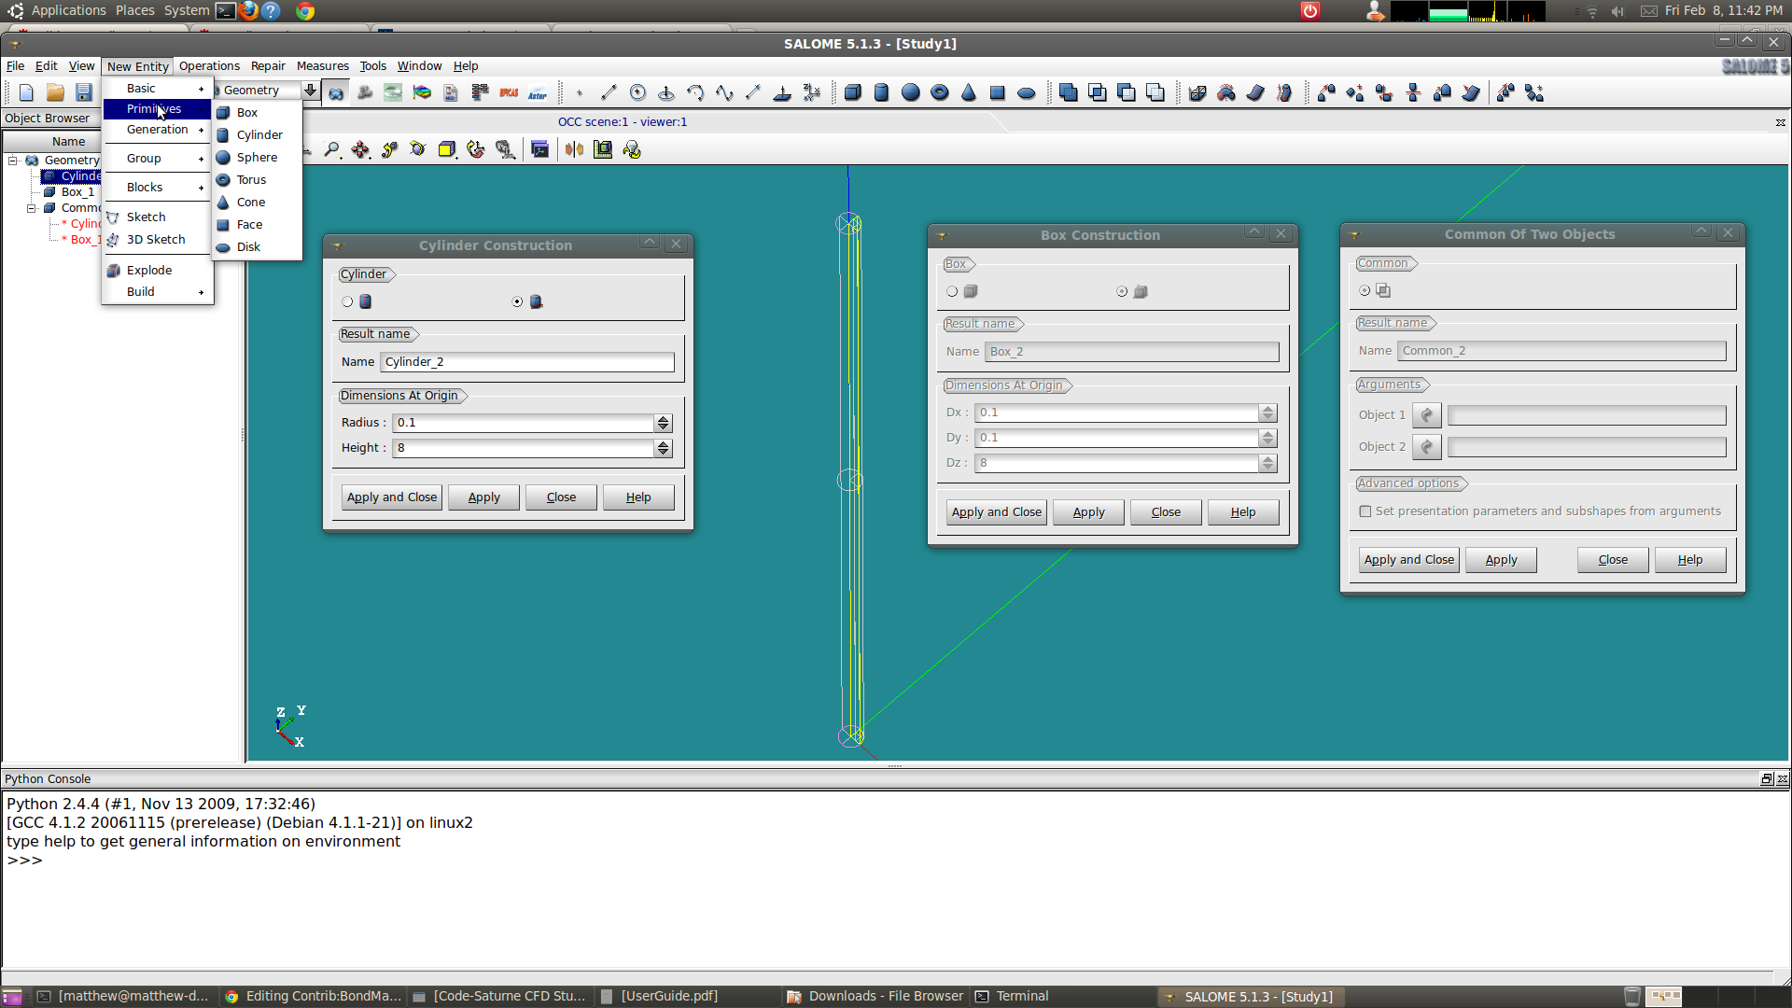Click the Height field spinner arrows

pos(663,448)
